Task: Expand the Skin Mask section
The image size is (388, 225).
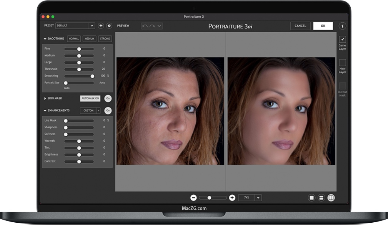Action: click(45, 99)
